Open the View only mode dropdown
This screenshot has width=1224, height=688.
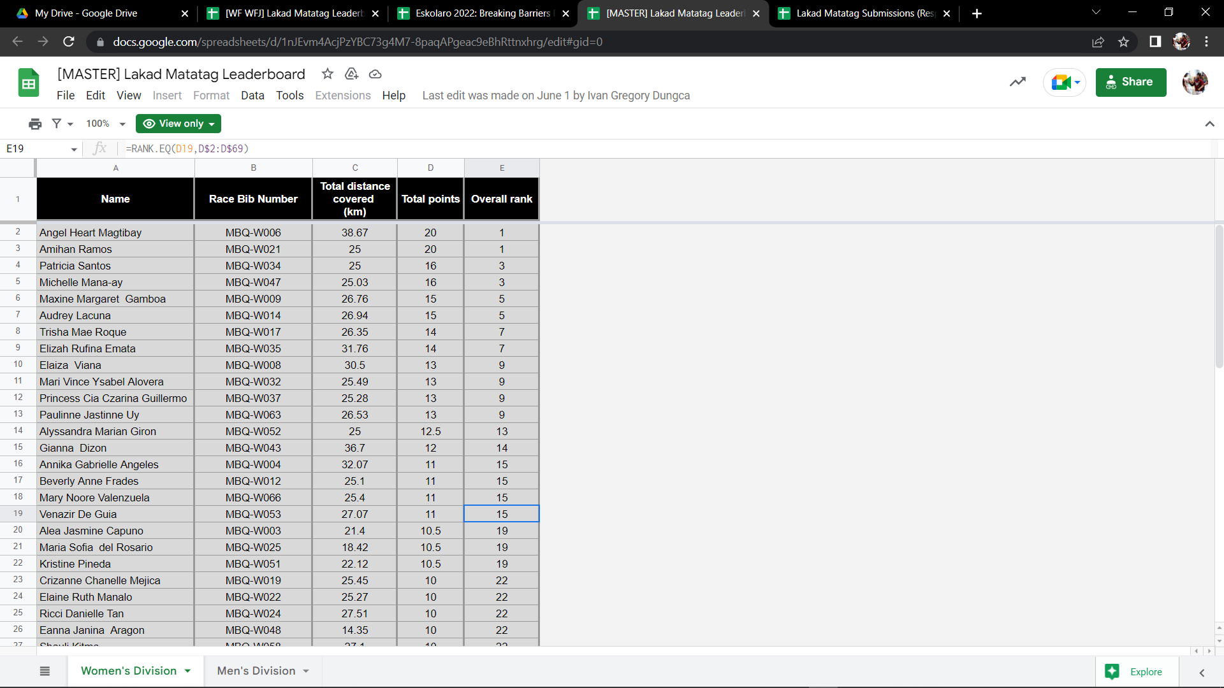[x=178, y=124]
